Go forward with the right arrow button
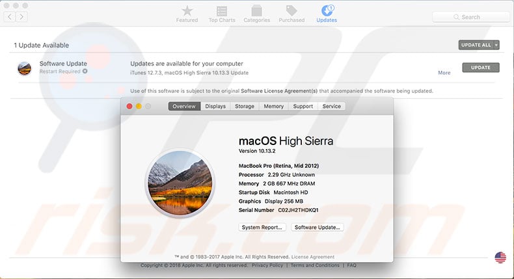This screenshot has height=279, width=514. point(21,17)
